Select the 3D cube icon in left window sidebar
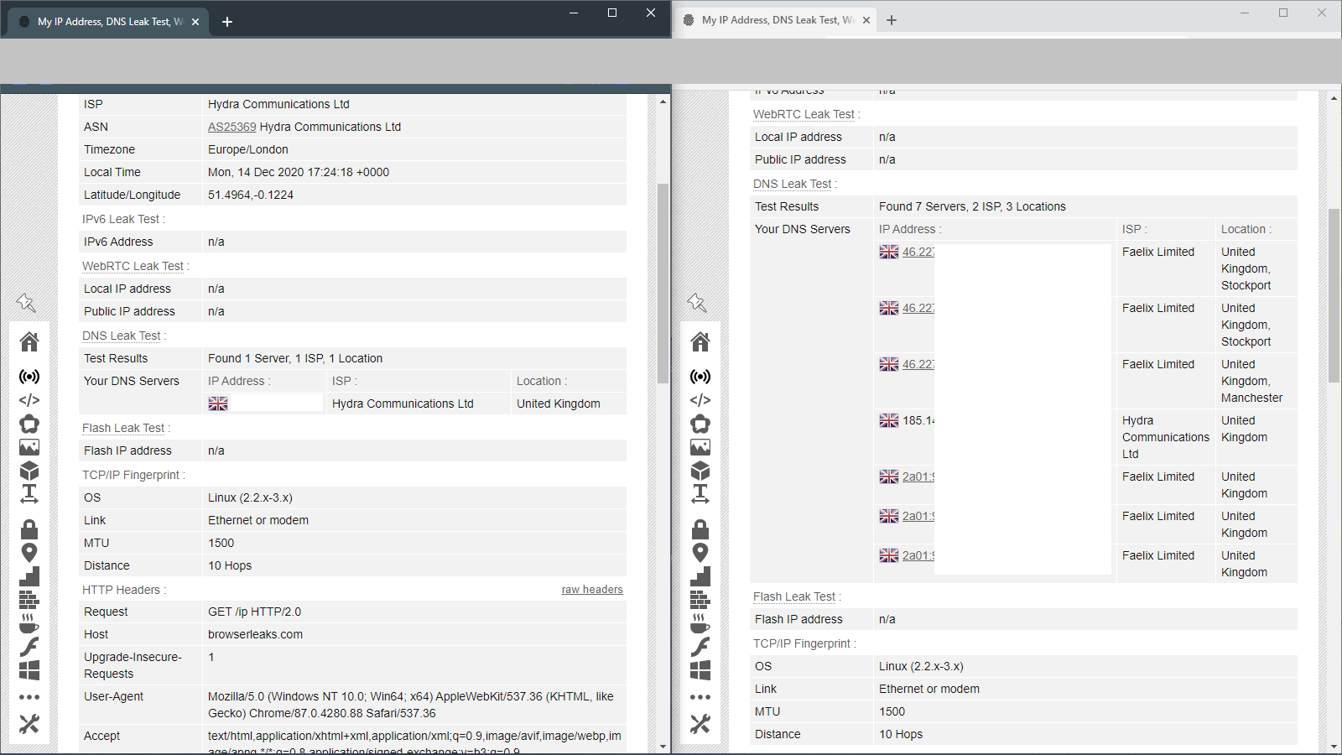 coord(29,471)
